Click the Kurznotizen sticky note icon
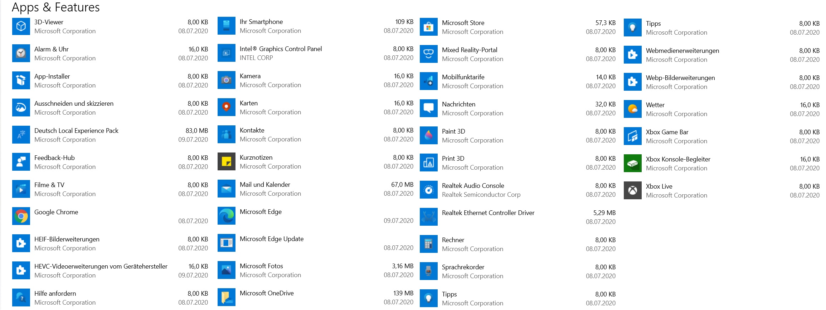 pos(227,161)
